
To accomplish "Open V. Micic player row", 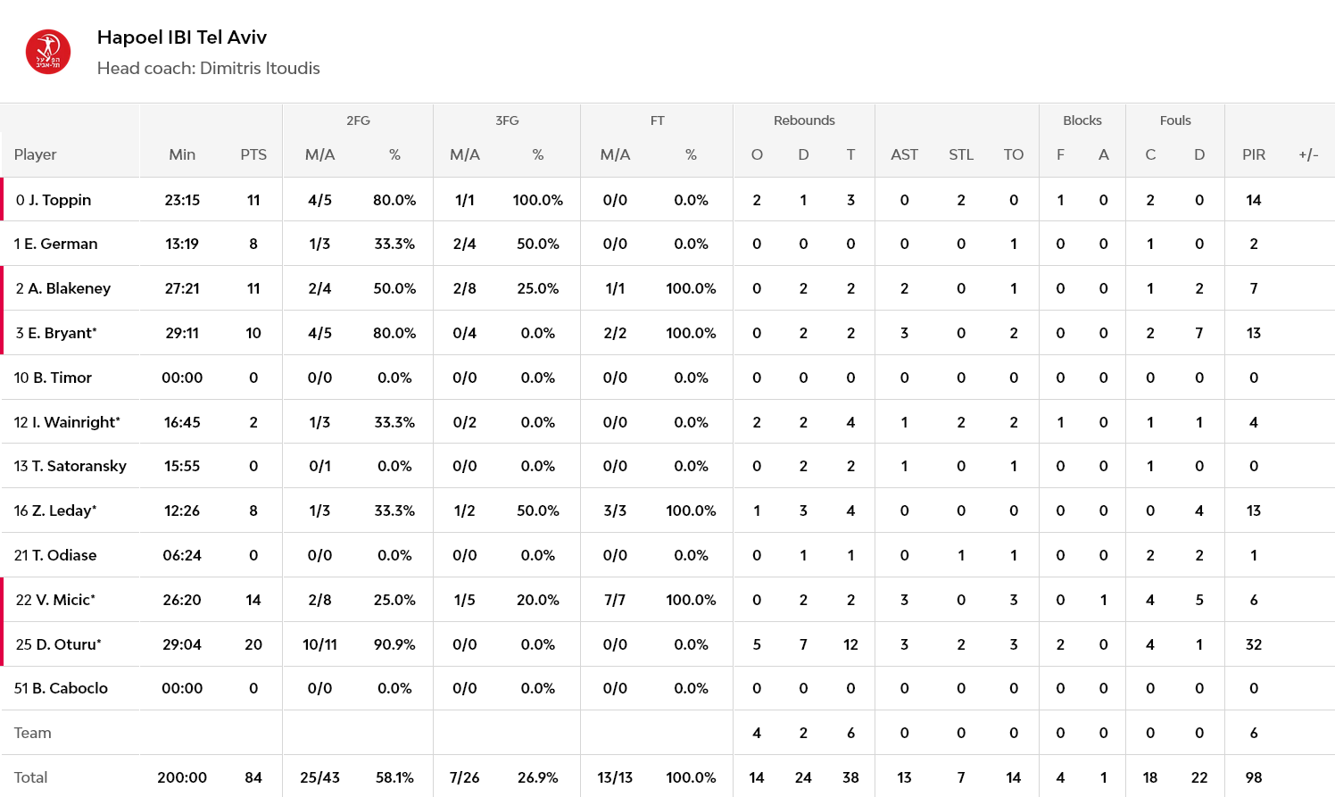I will tap(667, 600).
